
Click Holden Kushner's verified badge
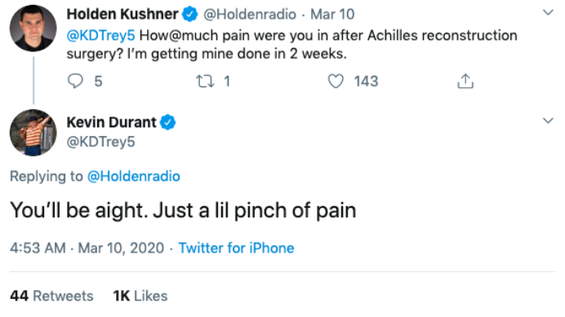pyautogui.click(x=190, y=15)
